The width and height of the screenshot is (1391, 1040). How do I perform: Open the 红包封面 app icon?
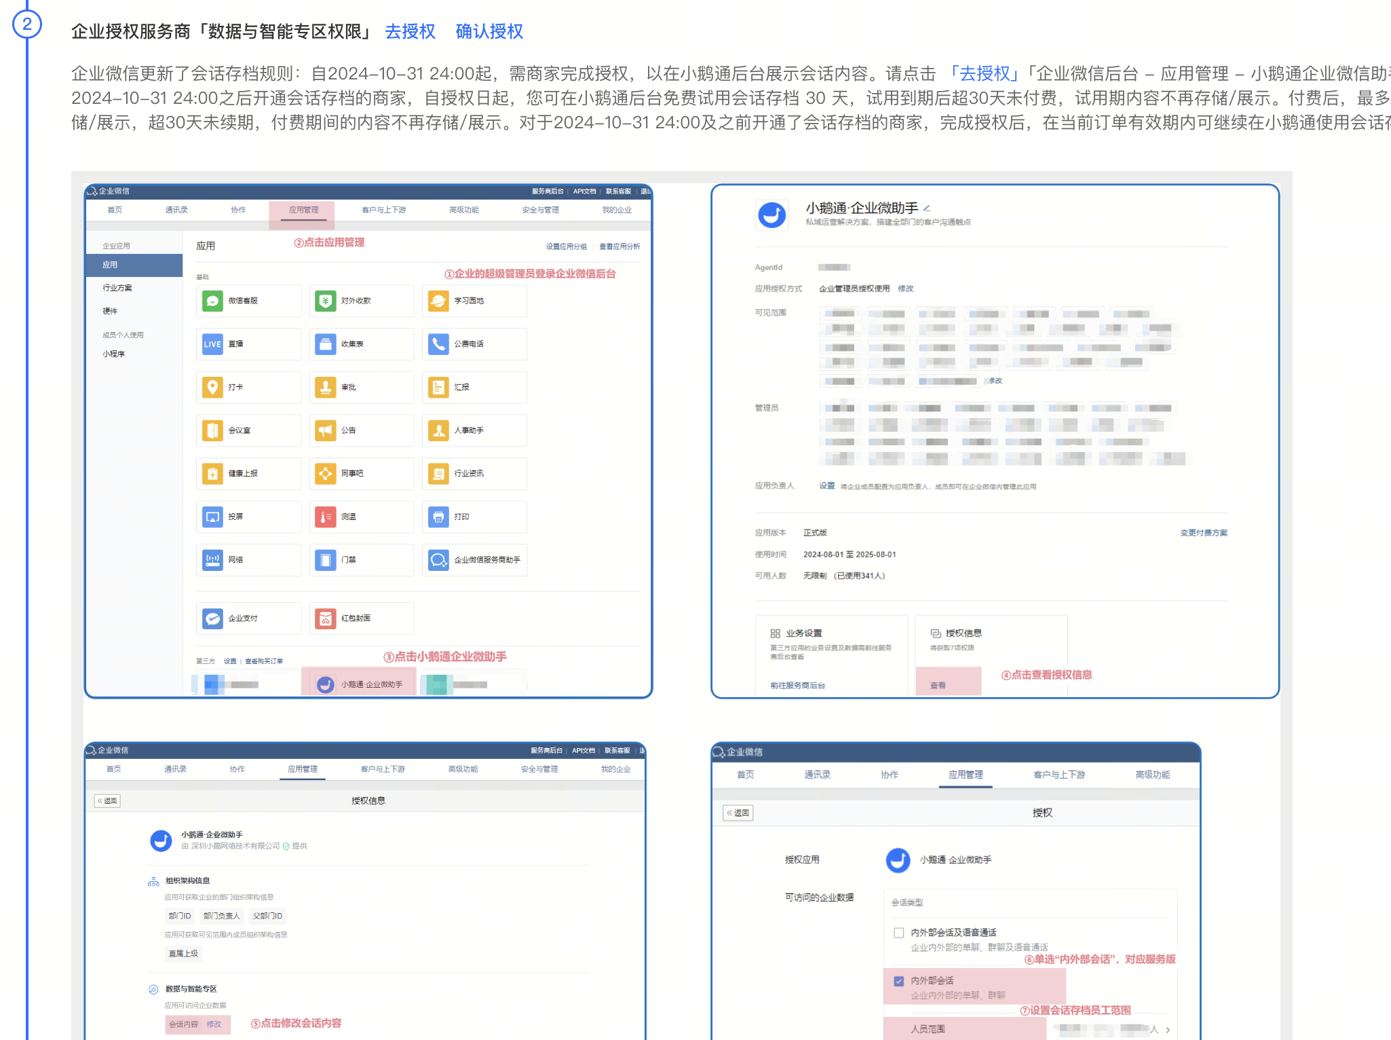[326, 618]
